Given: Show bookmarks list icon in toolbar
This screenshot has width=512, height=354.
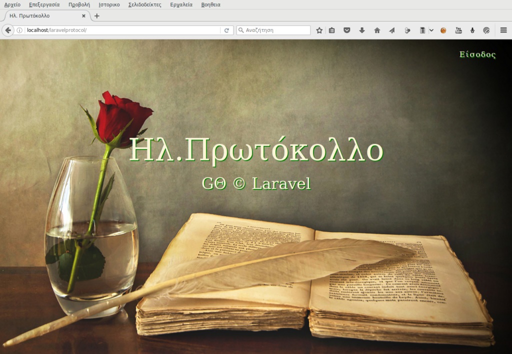Looking at the screenshot, I should [x=331, y=30].
